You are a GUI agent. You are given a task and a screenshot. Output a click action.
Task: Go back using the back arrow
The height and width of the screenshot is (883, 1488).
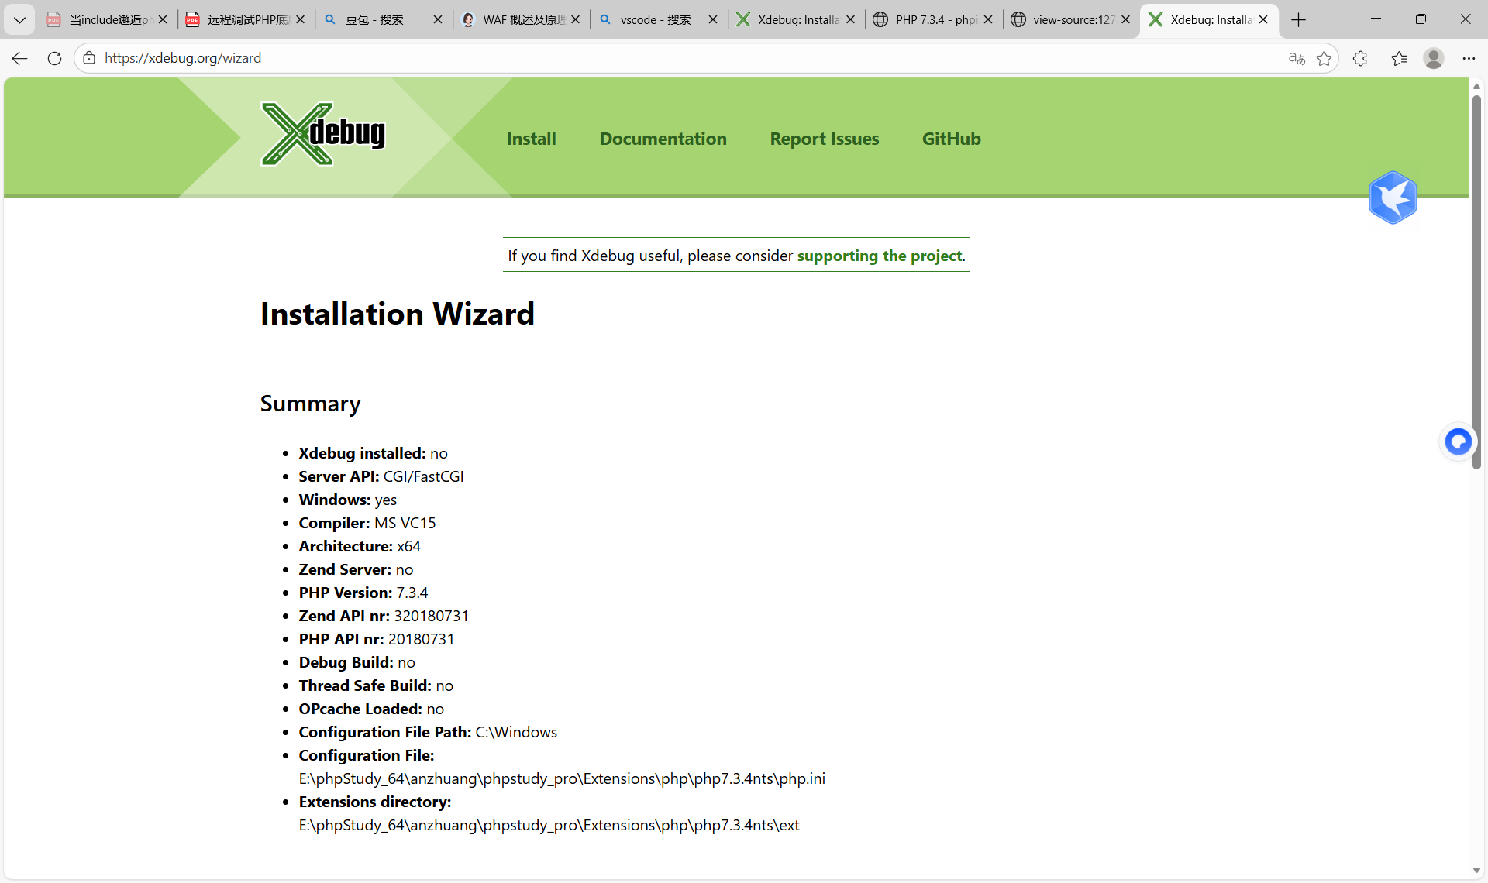coord(20,58)
